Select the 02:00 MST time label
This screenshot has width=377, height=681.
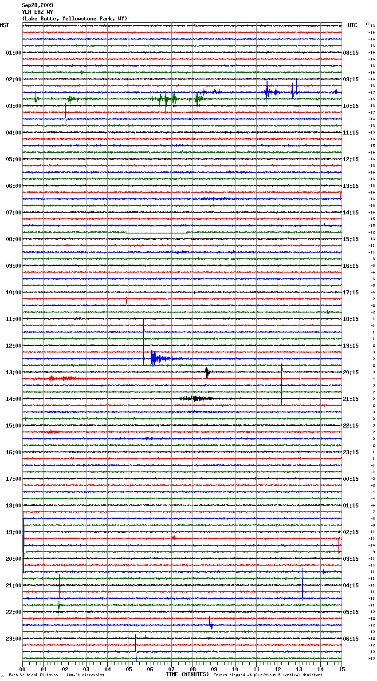14,79
